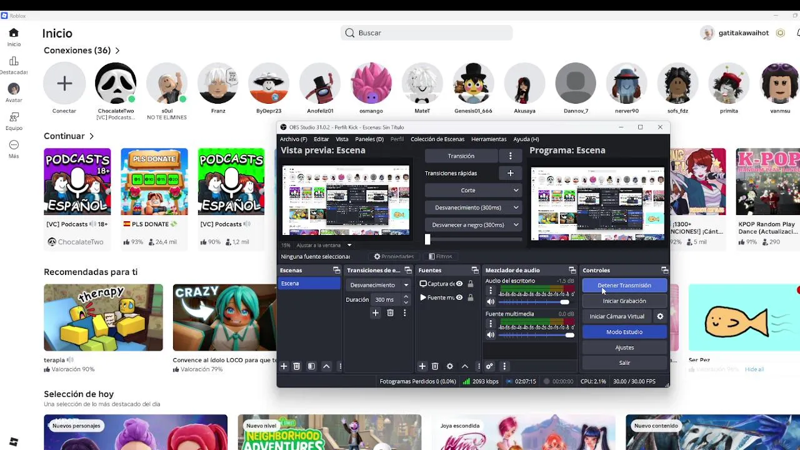Screen dimensions: 800x450
Task: Toggle visibility of Fuente multimedia source
Action: (459, 297)
